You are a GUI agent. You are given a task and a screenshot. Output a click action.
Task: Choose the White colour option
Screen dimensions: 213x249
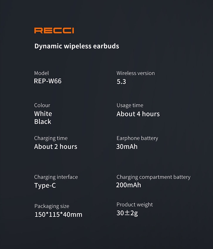(x=43, y=114)
